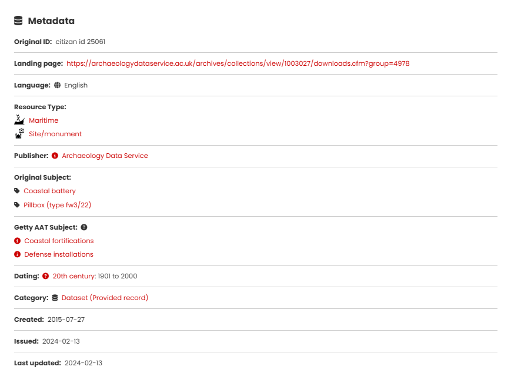The width and height of the screenshot is (511, 380).
Task: Click the Dataset (Provided record) category link
Action: pos(105,298)
